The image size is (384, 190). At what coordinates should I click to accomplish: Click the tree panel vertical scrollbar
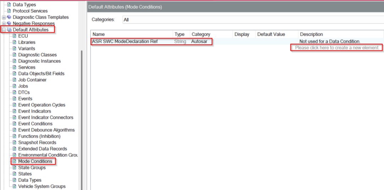tap(82, 120)
